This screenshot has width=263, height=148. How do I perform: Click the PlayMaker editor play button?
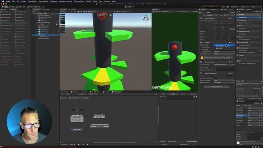pyautogui.click(x=78, y=144)
